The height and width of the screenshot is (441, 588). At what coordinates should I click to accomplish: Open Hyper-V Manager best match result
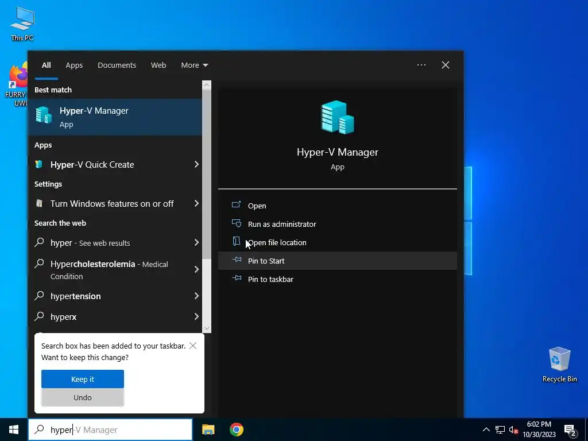point(115,117)
